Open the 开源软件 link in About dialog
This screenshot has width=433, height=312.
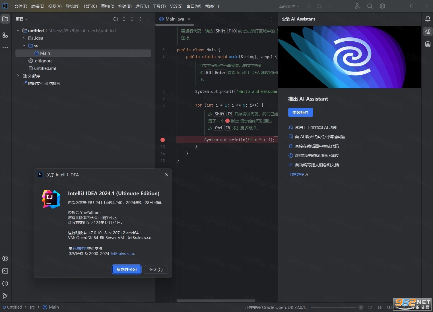coord(80,248)
